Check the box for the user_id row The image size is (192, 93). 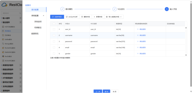(x=54, y=29)
